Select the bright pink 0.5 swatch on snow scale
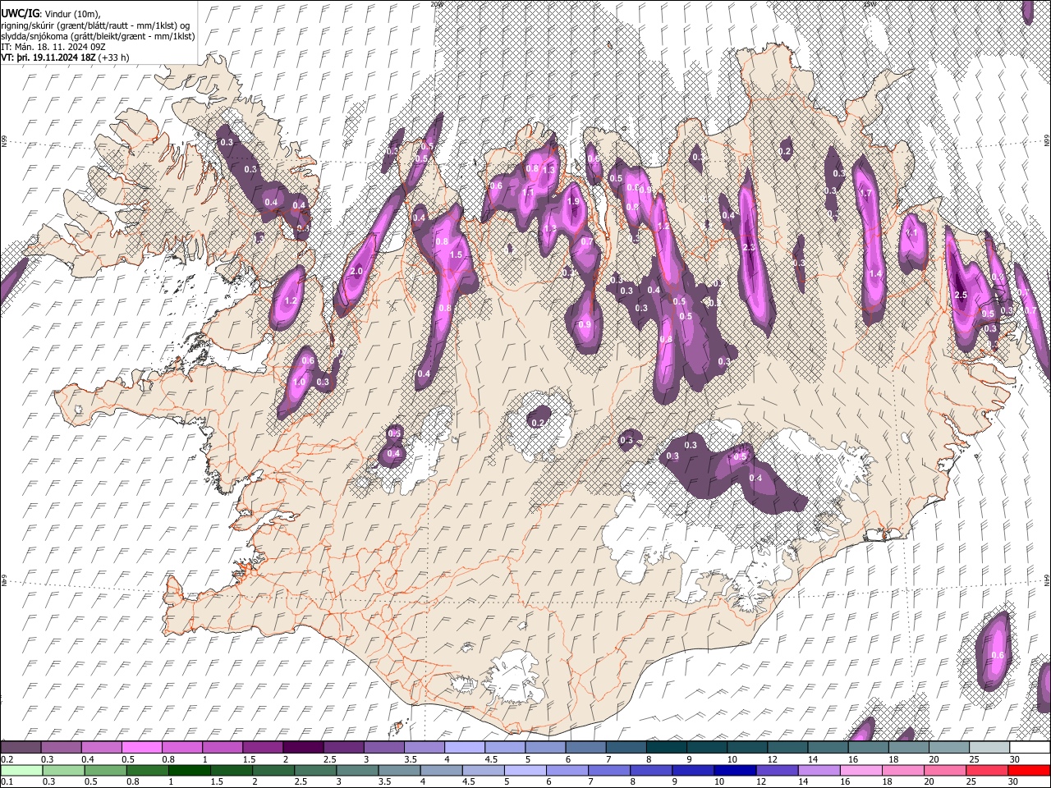The height and width of the screenshot is (788, 1051). tap(142, 748)
